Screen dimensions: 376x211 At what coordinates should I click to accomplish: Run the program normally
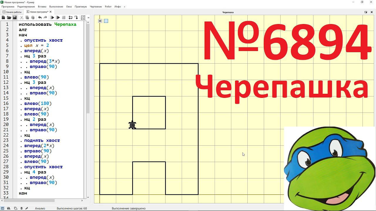point(53,18)
